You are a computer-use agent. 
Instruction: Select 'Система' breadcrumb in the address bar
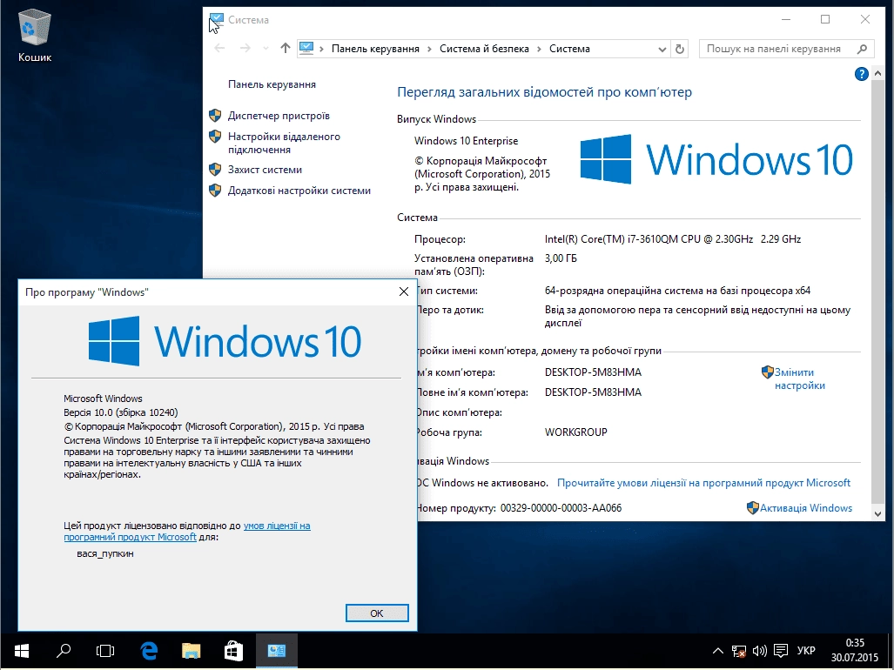569,49
